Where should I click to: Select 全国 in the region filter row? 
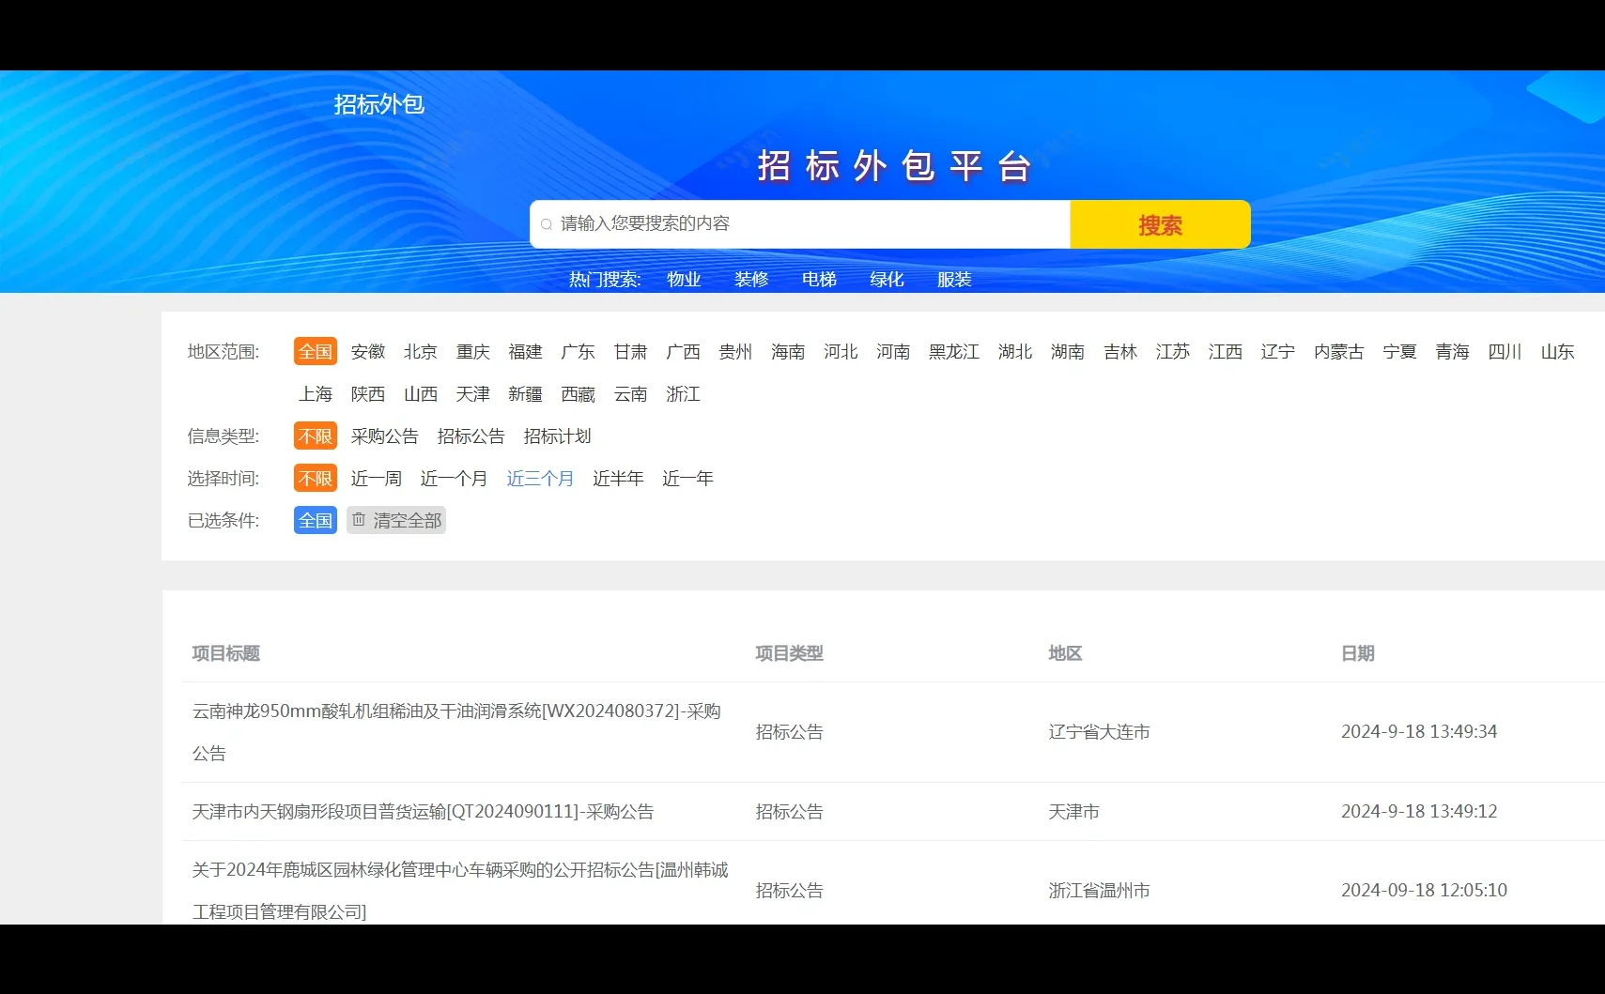coord(315,351)
